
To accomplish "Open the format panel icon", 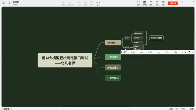I will click(x=163, y=3).
